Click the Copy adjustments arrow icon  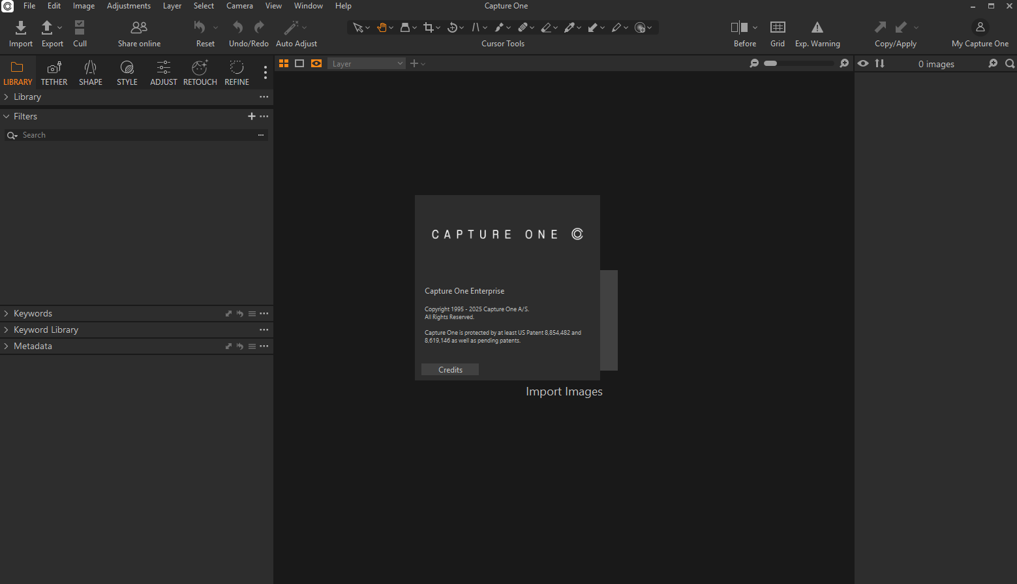(x=881, y=27)
